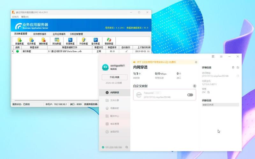Open 场景映射 in the sidebar

click(114, 108)
